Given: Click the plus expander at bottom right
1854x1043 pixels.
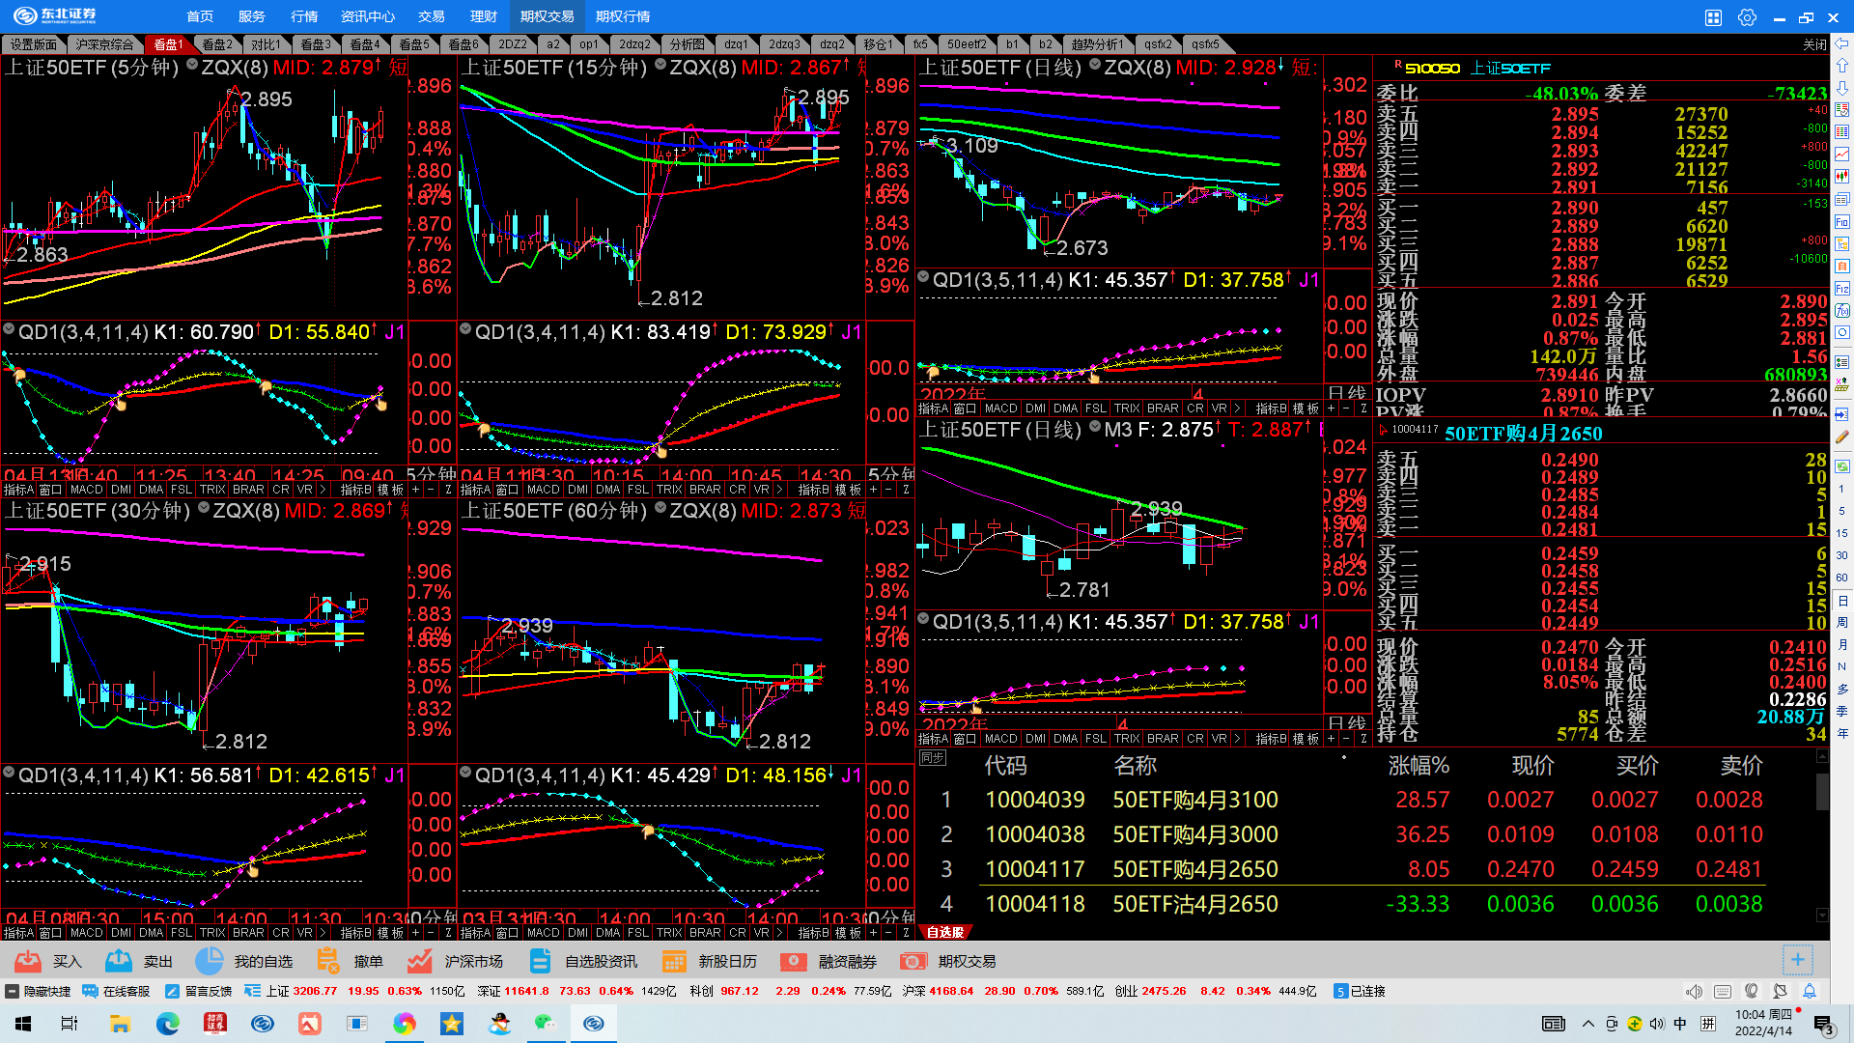Looking at the screenshot, I should point(1797,960).
